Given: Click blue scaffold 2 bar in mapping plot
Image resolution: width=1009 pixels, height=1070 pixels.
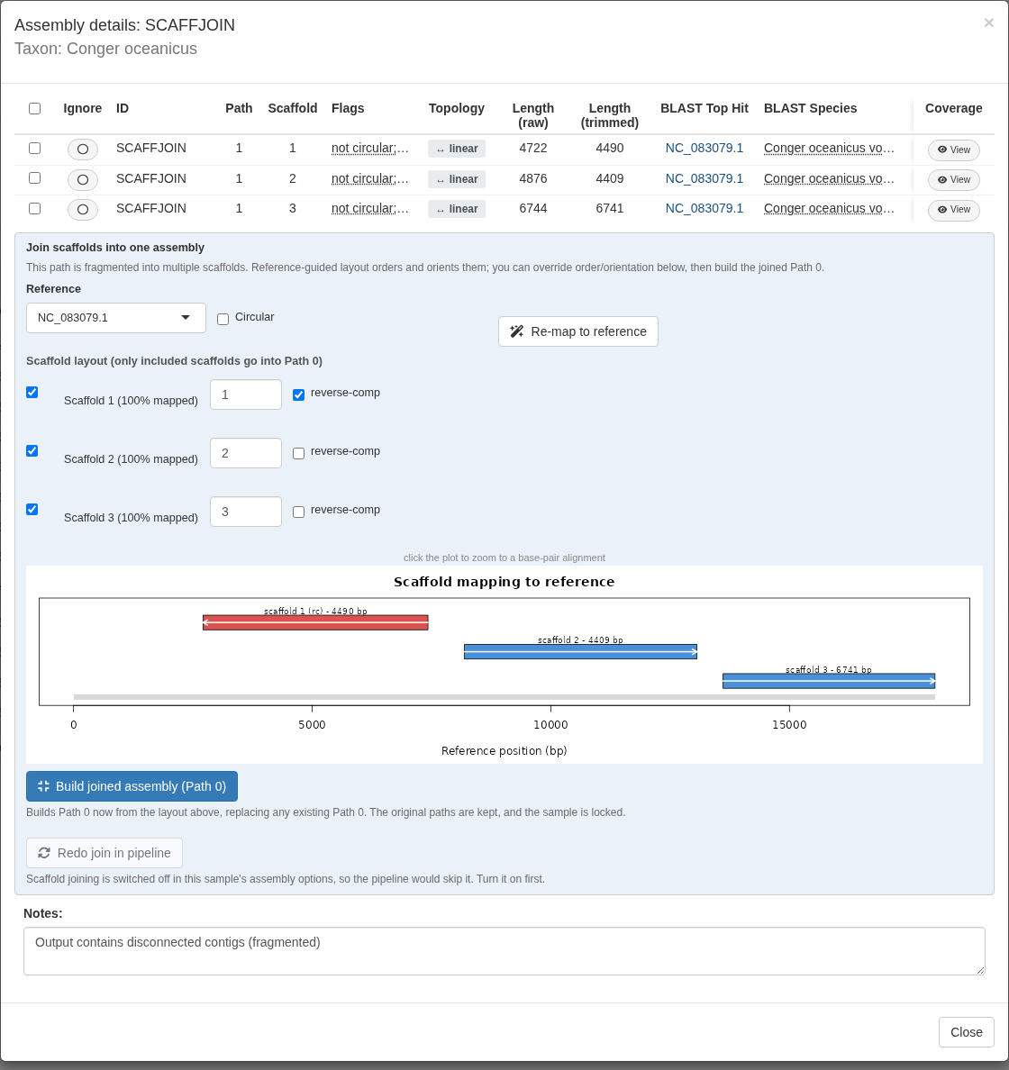Looking at the screenshot, I should [x=580, y=652].
